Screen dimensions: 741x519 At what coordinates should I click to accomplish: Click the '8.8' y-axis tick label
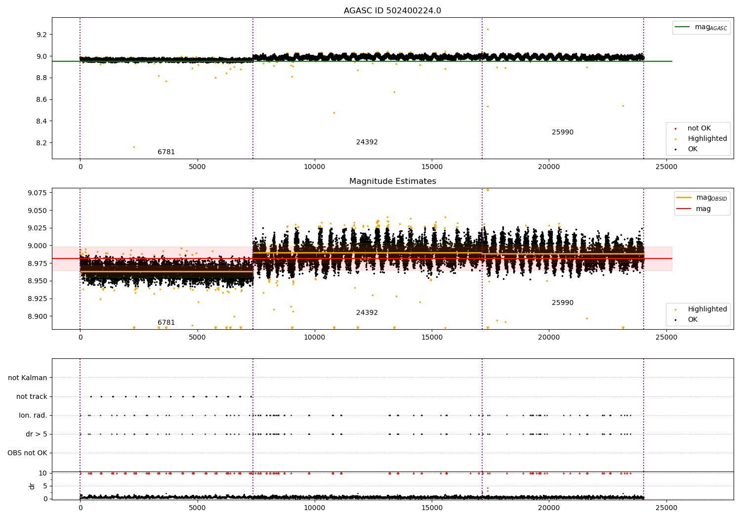(41, 78)
